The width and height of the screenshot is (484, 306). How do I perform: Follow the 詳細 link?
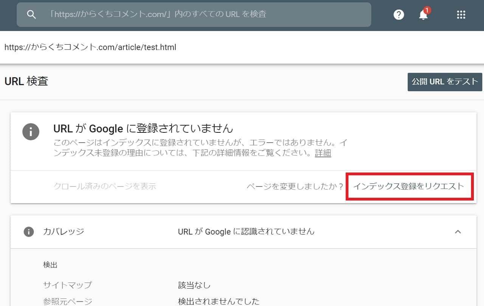[323, 153]
